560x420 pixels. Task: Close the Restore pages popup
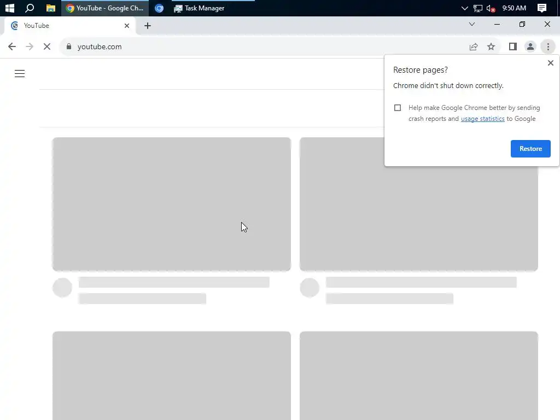pyautogui.click(x=550, y=63)
